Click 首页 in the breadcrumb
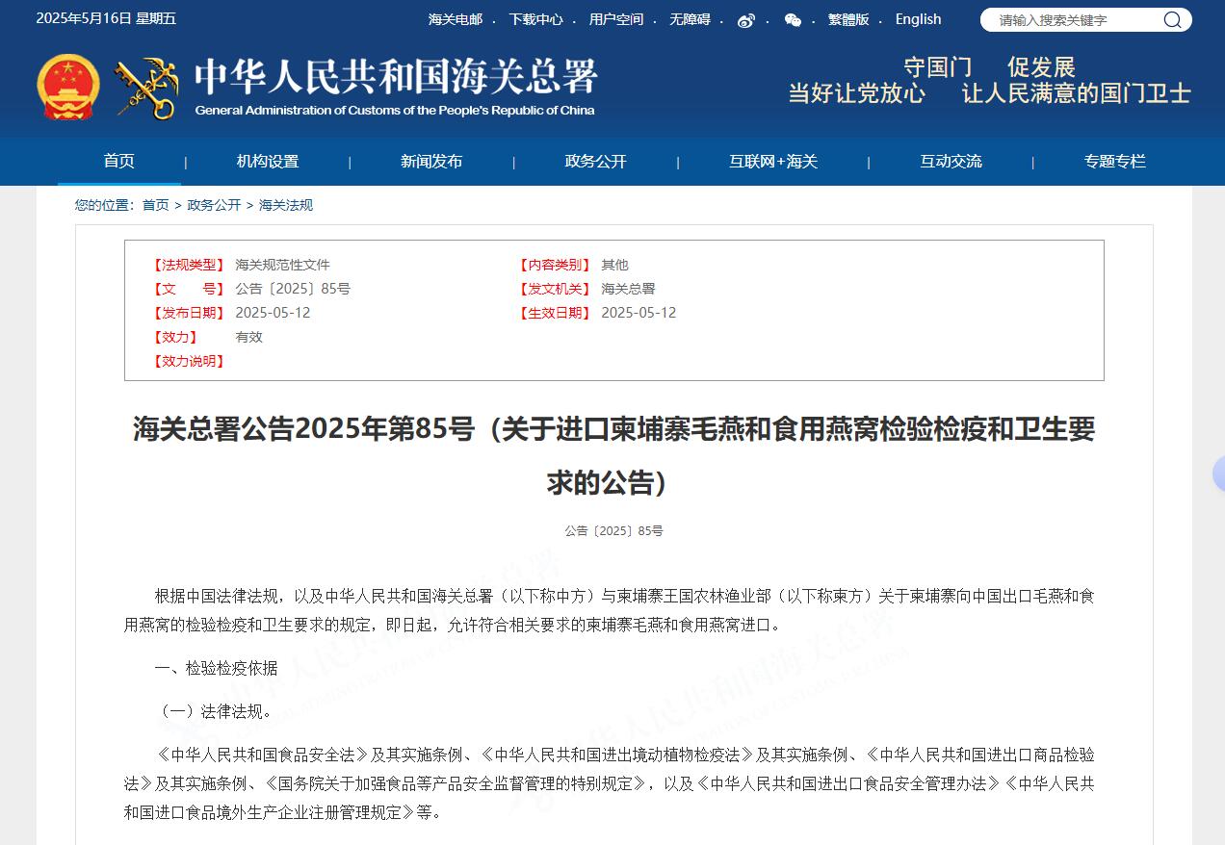 [155, 205]
